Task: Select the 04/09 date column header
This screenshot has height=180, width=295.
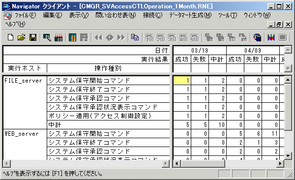Action: pyautogui.click(x=253, y=51)
